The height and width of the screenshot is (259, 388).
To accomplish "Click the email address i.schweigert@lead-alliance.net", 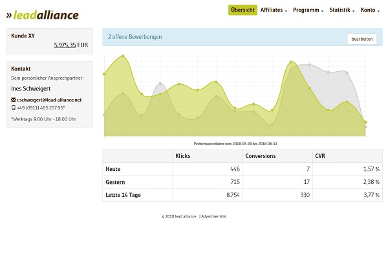I will click(x=49, y=100).
